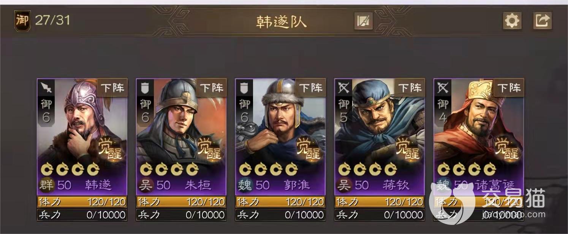Image resolution: width=568 pixels, height=234 pixels.
Task: Remove 诸葛诞 with the 下阵 button
Action: (509, 88)
